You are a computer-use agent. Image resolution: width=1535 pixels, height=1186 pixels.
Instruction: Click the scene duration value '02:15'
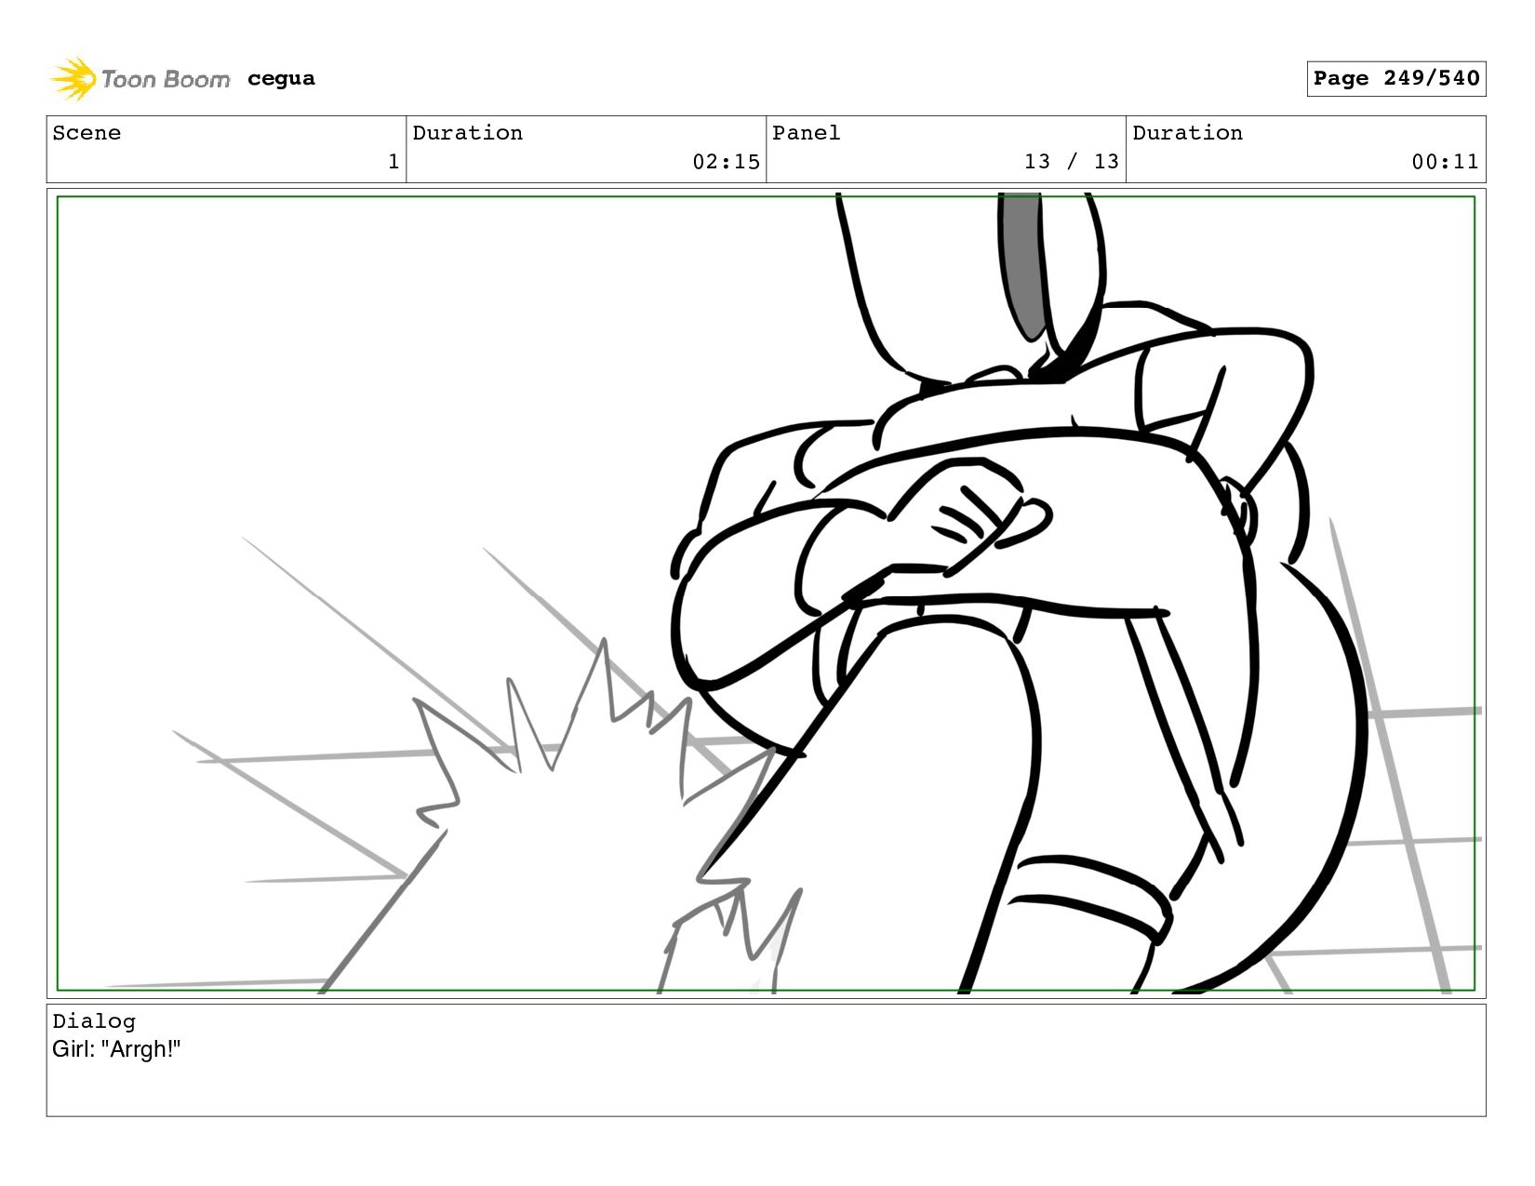(x=726, y=162)
